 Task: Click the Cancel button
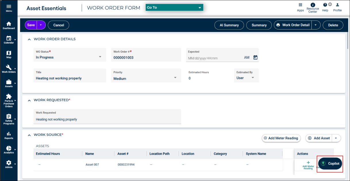coord(59,25)
